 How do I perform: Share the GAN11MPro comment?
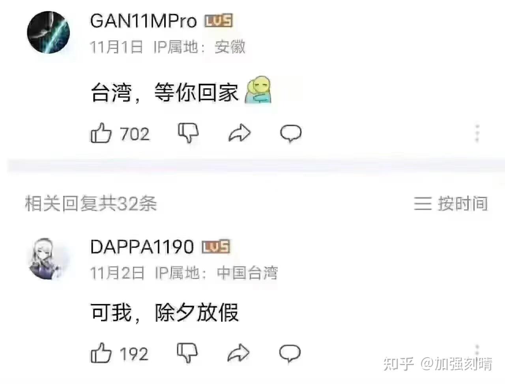pos(239,133)
